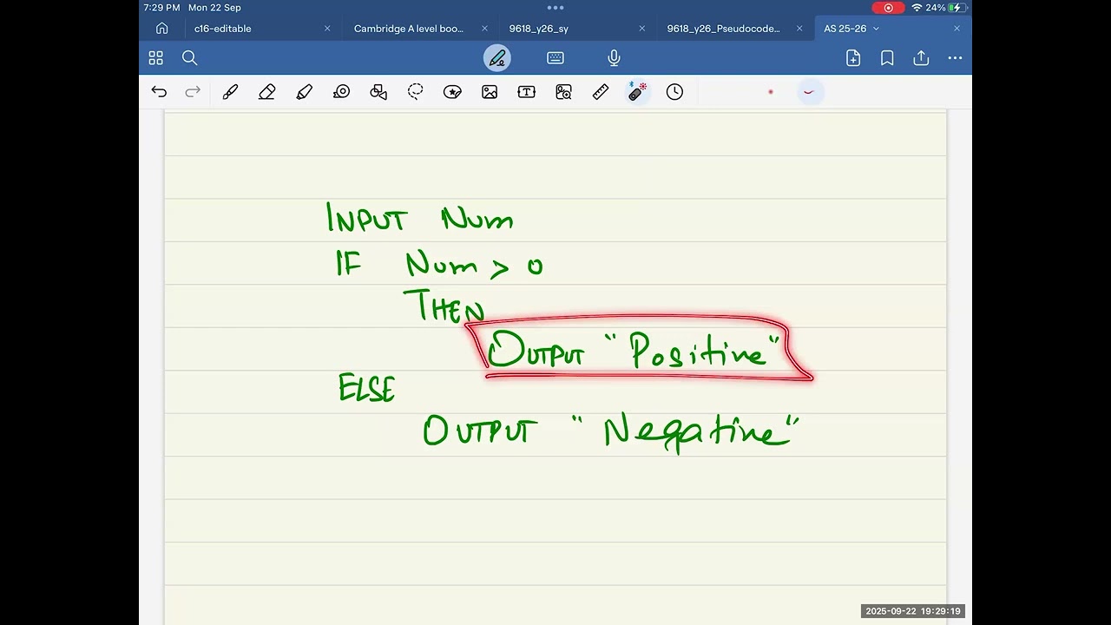
Task: Open the timer clock tool
Action: [674, 92]
